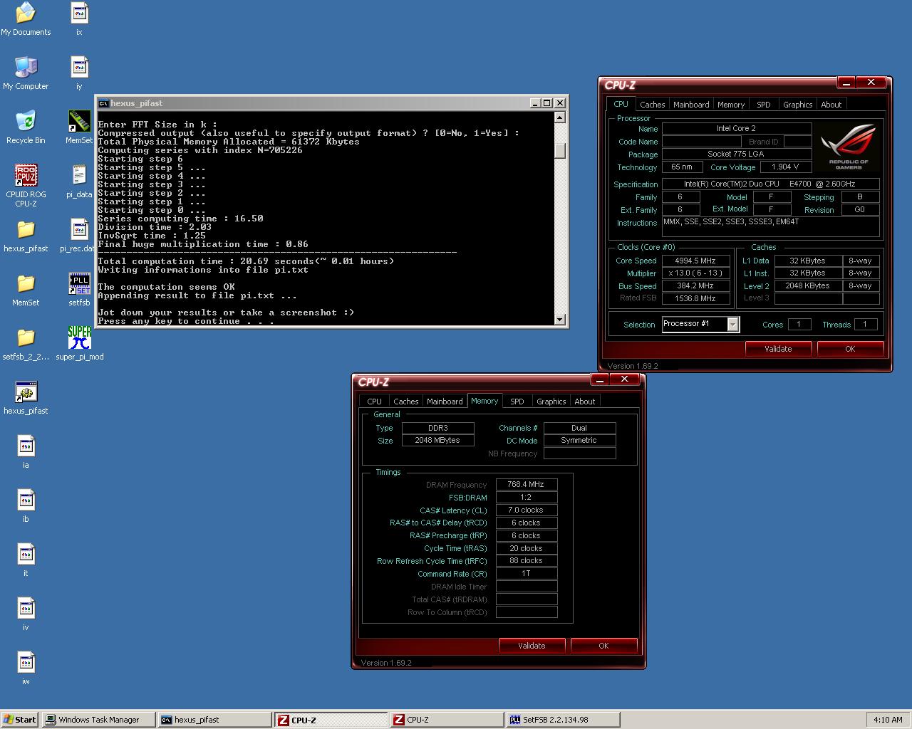This screenshot has width=912, height=729.
Task: Switch to Memory tab in CPU window
Action: 731,105
